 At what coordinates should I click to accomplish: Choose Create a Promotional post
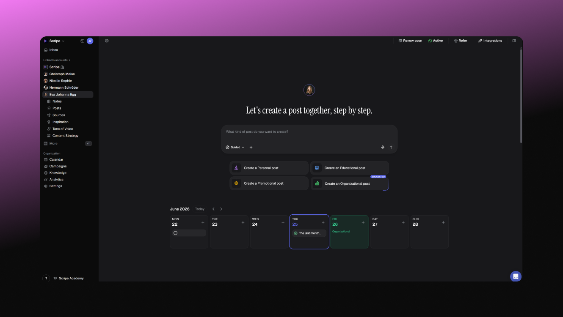pos(269,183)
